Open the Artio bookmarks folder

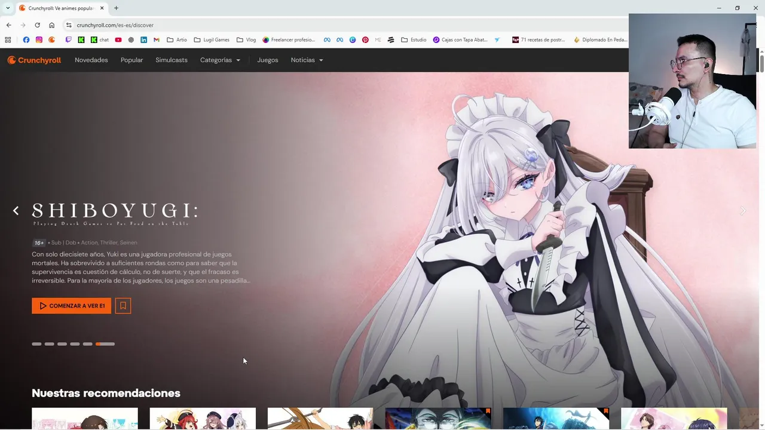click(177, 40)
